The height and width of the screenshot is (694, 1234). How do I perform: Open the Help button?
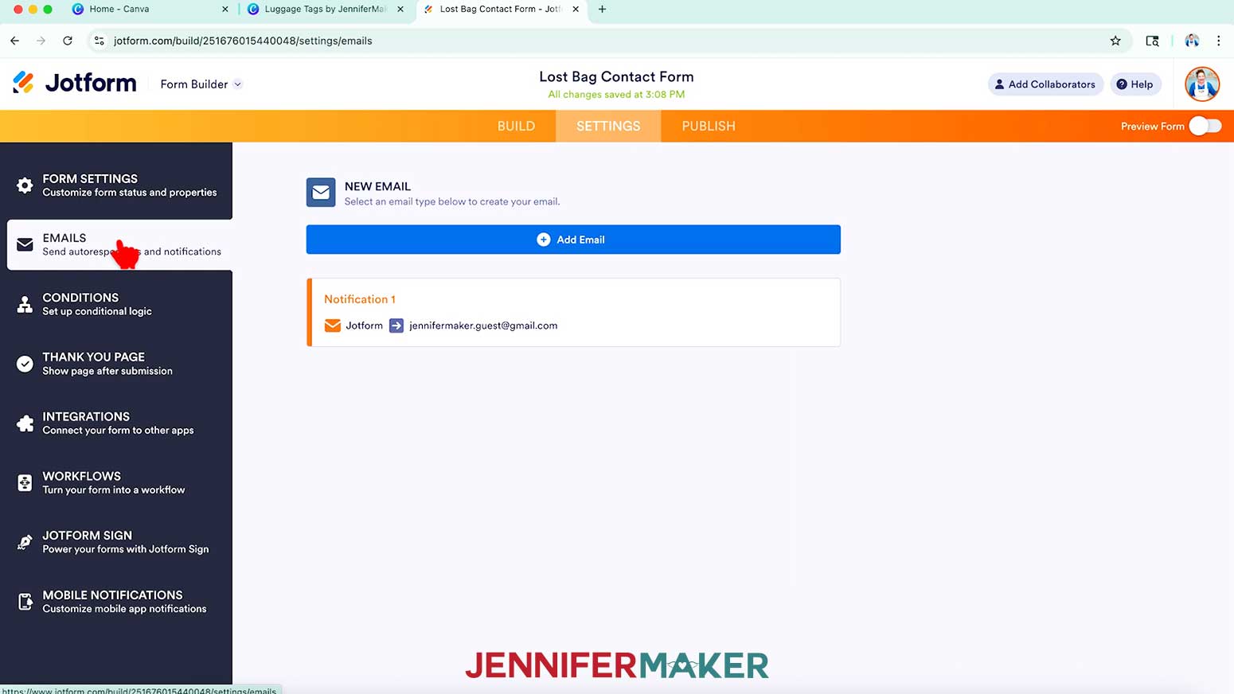1135,84
